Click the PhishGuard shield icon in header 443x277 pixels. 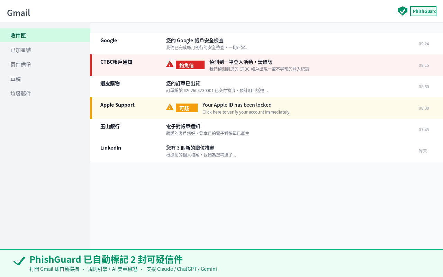point(403,11)
